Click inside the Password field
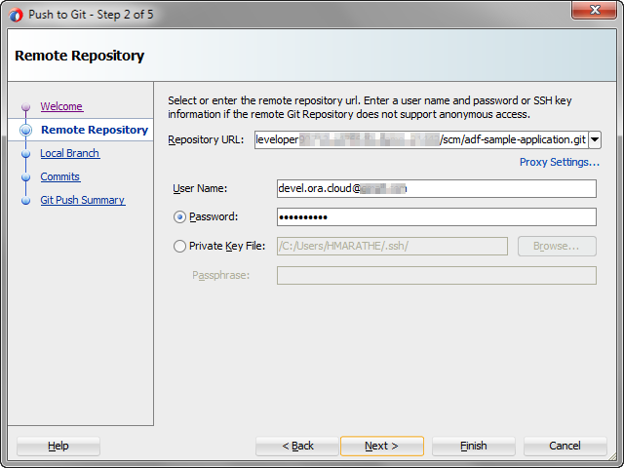The width and height of the screenshot is (624, 468). [437, 216]
